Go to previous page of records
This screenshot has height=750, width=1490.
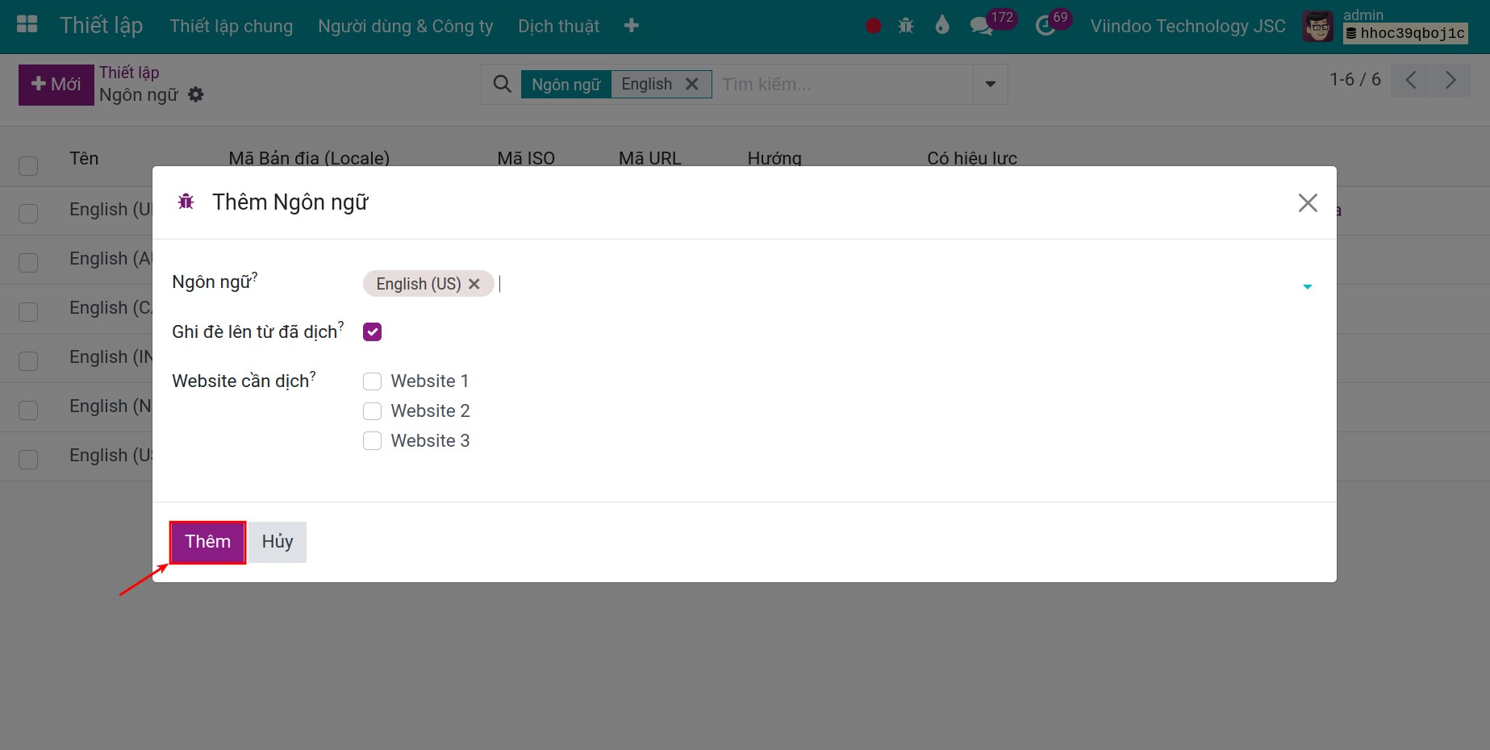[x=1411, y=80]
